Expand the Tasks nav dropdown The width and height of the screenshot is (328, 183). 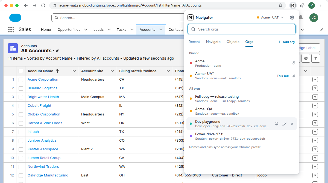[x=132, y=29]
